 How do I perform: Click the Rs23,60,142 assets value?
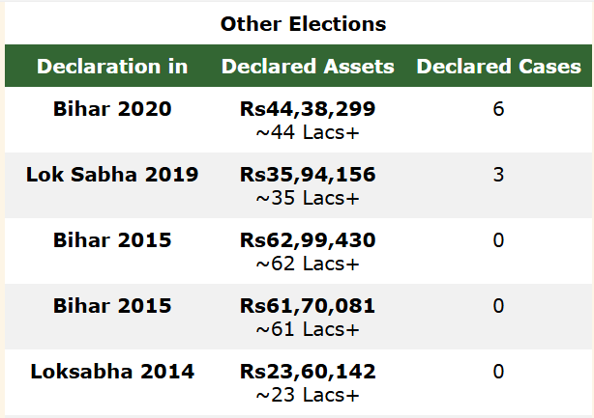[308, 372]
